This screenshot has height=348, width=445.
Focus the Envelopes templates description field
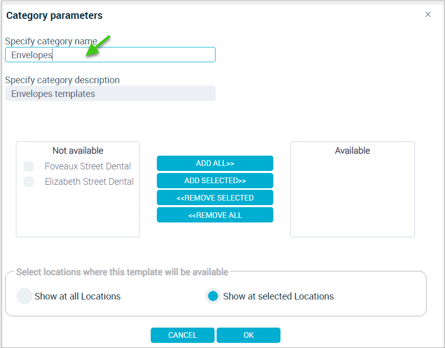[x=110, y=93]
